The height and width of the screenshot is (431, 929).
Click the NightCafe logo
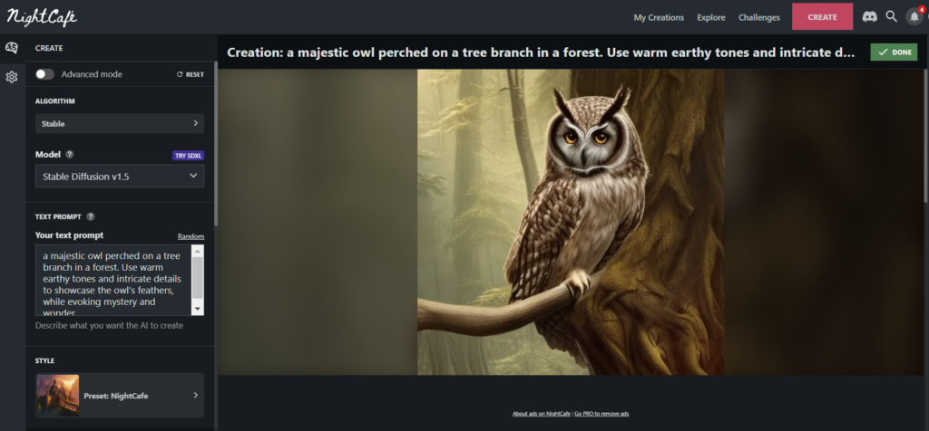pos(42,17)
